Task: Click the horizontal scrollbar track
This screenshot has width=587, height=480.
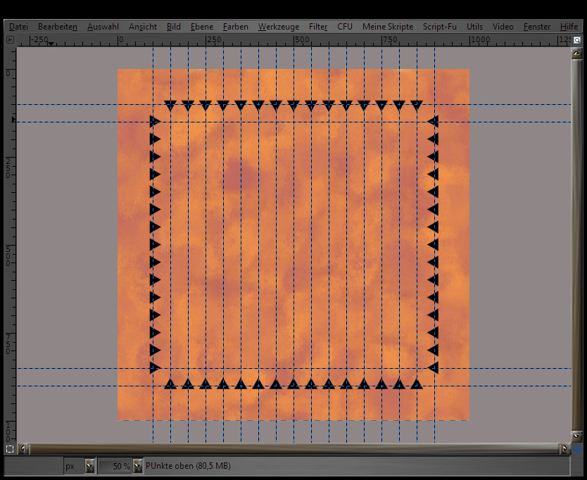Action: [x=296, y=448]
